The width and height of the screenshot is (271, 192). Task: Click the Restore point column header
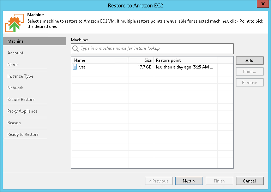[x=185, y=60]
